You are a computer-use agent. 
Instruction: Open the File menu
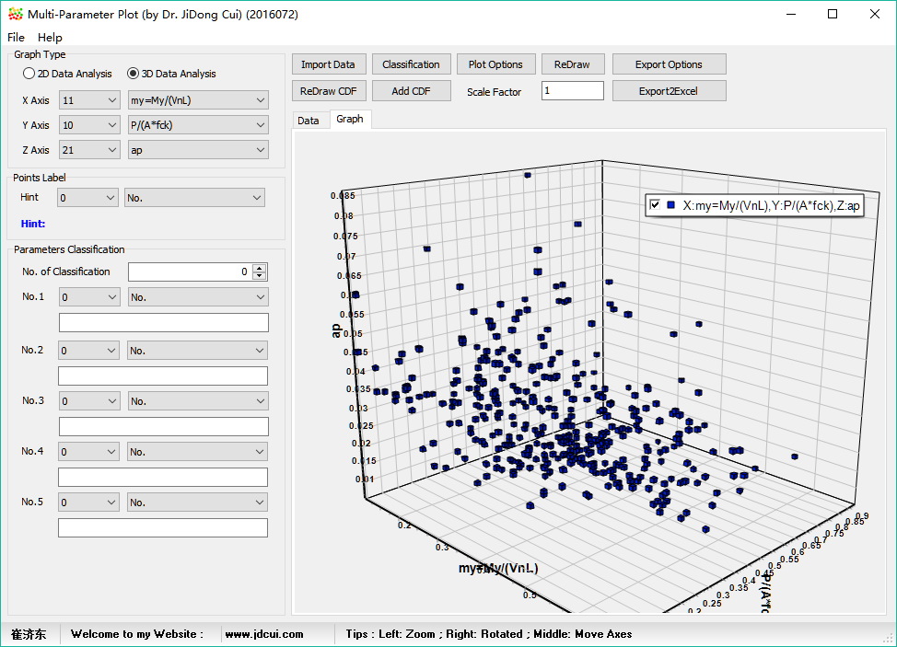pyautogui.click(x=16, y=37)
